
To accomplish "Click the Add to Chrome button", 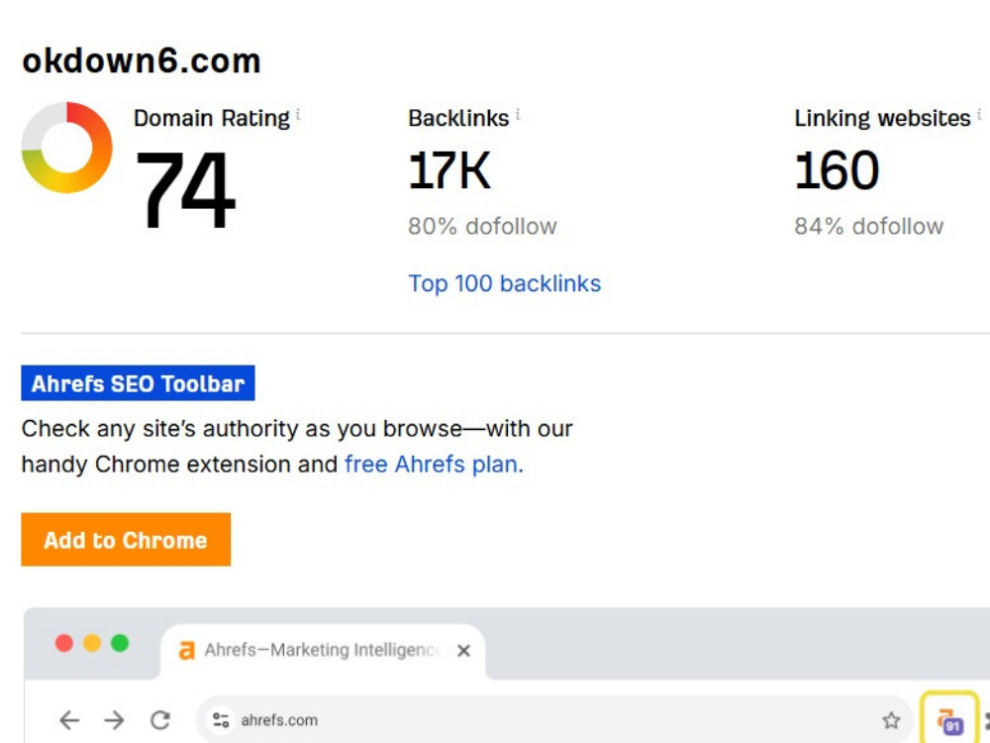I will [126, 540].
